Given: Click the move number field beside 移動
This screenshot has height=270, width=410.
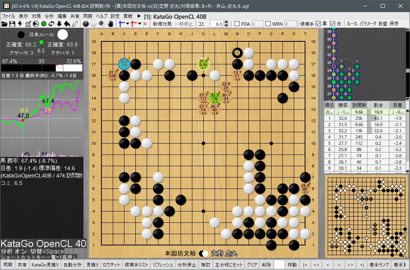Looking at the screenshot, I should click(279, 265).
